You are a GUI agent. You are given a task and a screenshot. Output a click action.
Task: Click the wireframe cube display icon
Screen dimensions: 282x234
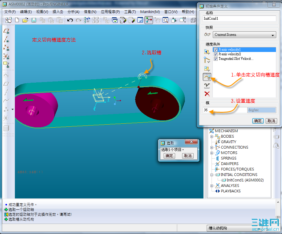[x=193, y=20]
